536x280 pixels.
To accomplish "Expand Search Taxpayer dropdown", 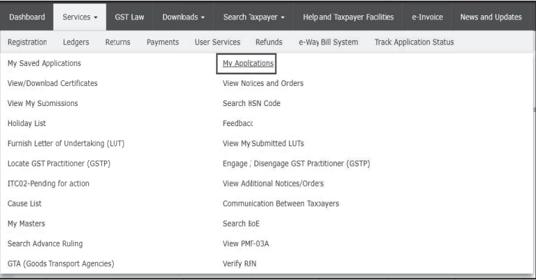I will (253, 17).
